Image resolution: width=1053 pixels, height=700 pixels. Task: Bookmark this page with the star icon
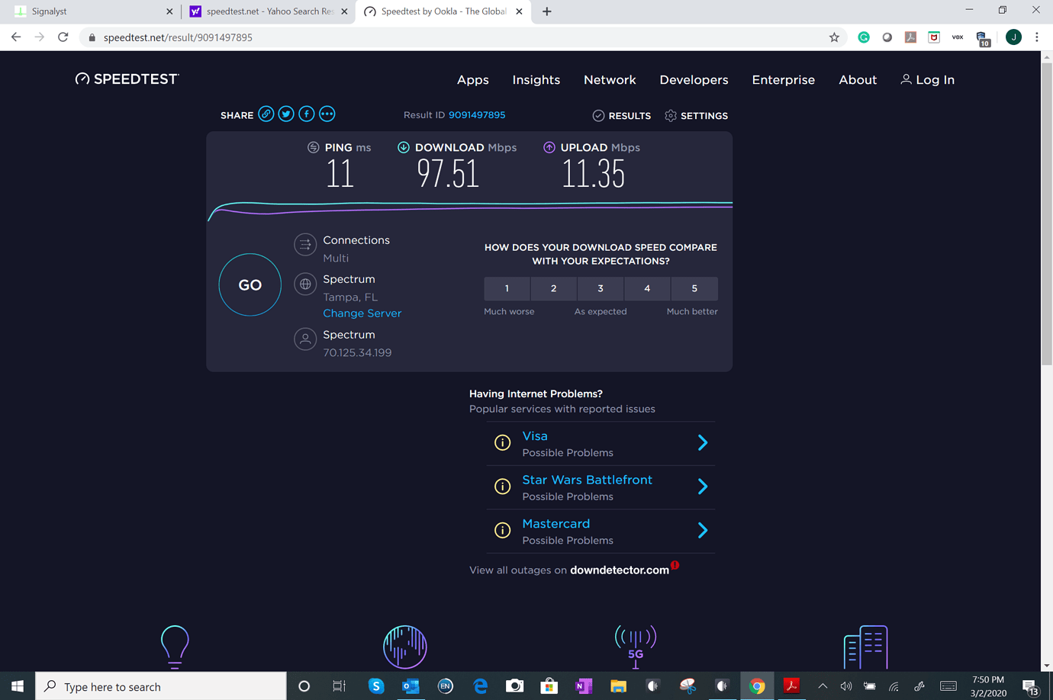coord(834,37)
